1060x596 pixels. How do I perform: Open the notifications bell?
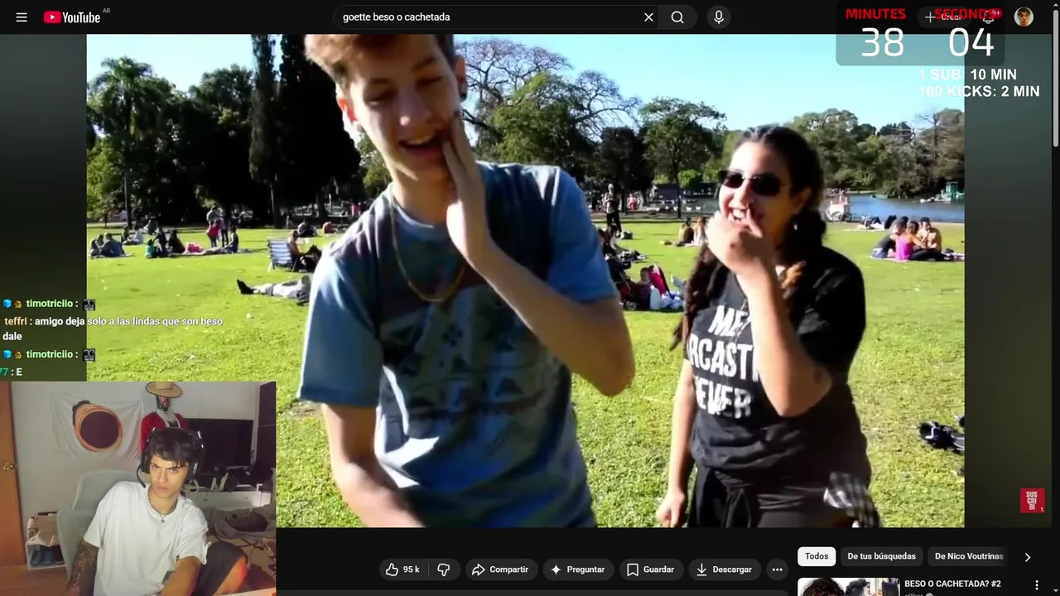[x=989, y=17]
